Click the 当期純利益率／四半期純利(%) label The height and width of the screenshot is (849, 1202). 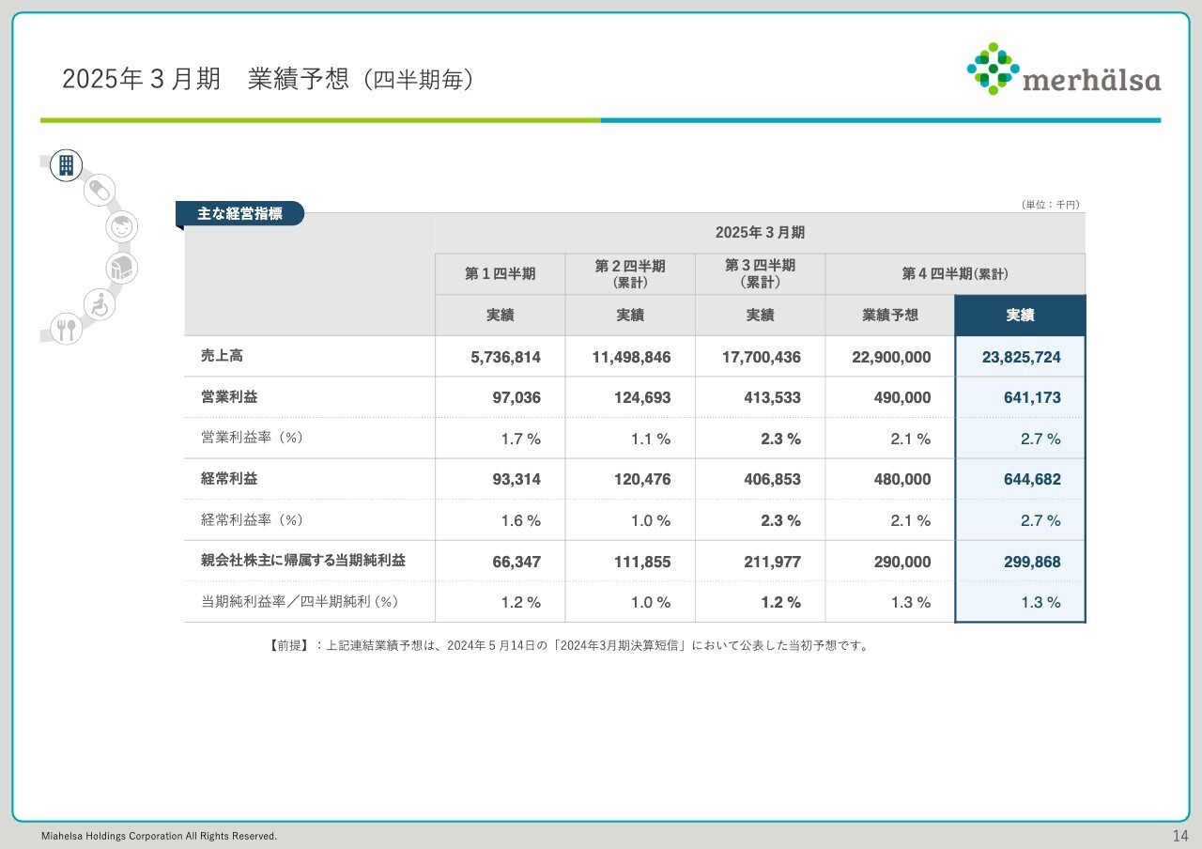pyautogui.click(x=300, y=602)
